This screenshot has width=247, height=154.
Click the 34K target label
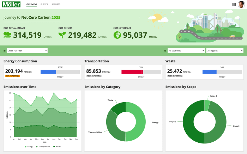pos(222,67)
